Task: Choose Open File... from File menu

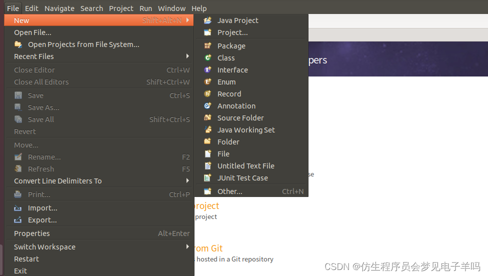Action: click(x=32, y=32)
